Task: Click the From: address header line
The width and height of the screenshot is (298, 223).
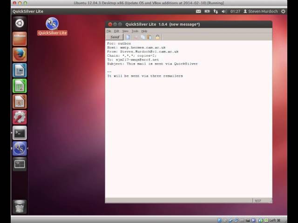Action: pos(143,52)
